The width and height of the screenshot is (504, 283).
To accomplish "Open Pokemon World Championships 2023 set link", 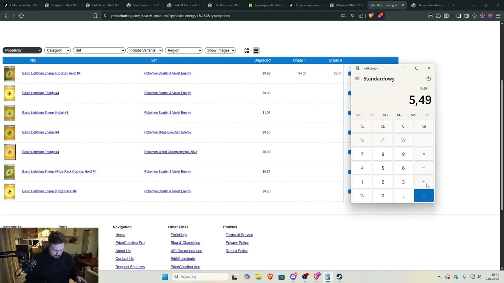I will [x=170, y=152].
